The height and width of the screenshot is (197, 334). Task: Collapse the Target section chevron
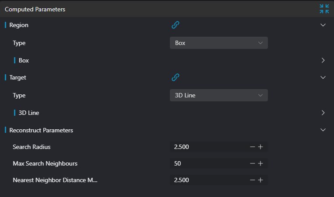click(323, 77)
